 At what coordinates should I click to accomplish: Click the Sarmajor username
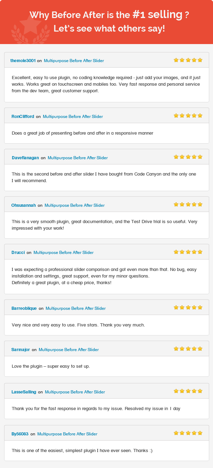(x=21, y=350)
